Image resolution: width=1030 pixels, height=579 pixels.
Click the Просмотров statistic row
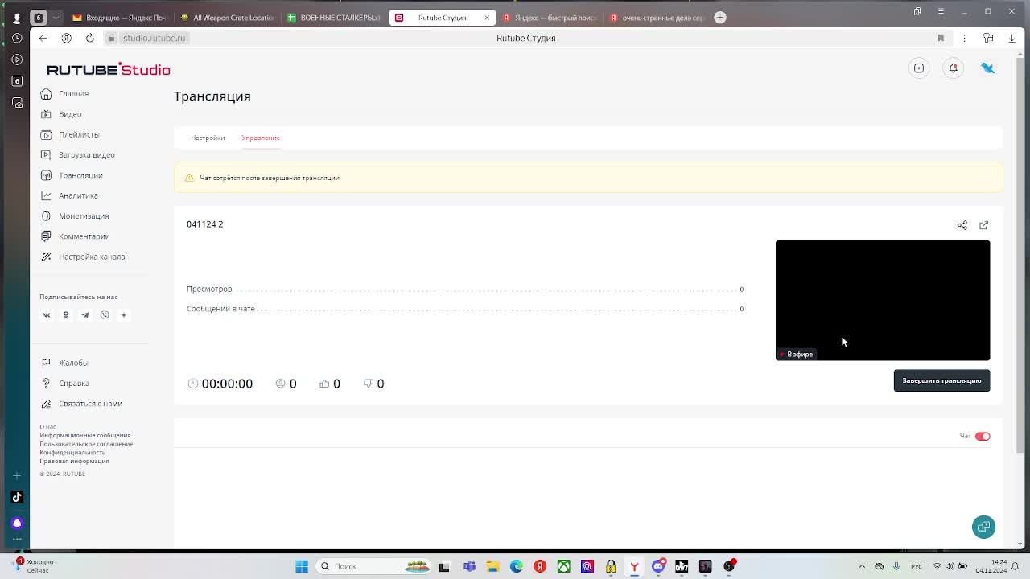[x=465, y=289]
